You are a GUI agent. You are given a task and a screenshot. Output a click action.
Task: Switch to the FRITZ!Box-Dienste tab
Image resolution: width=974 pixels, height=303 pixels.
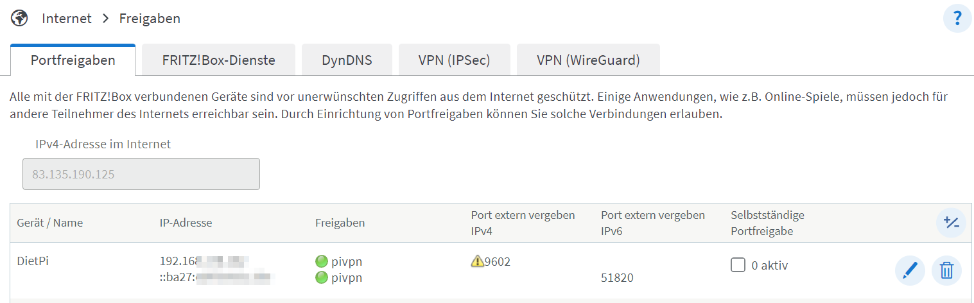coord(218,60)
